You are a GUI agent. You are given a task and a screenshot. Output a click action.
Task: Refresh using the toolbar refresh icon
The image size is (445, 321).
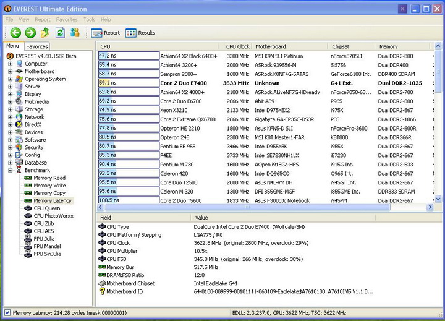[x=60, y=33]
